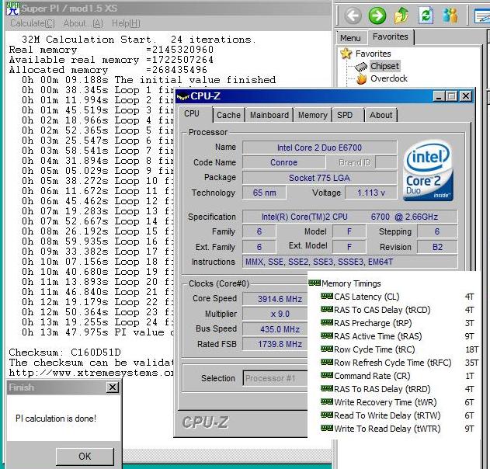Click the Intel Core 2 Duo logo
This screenshot has height=469, width=490.
428,171
